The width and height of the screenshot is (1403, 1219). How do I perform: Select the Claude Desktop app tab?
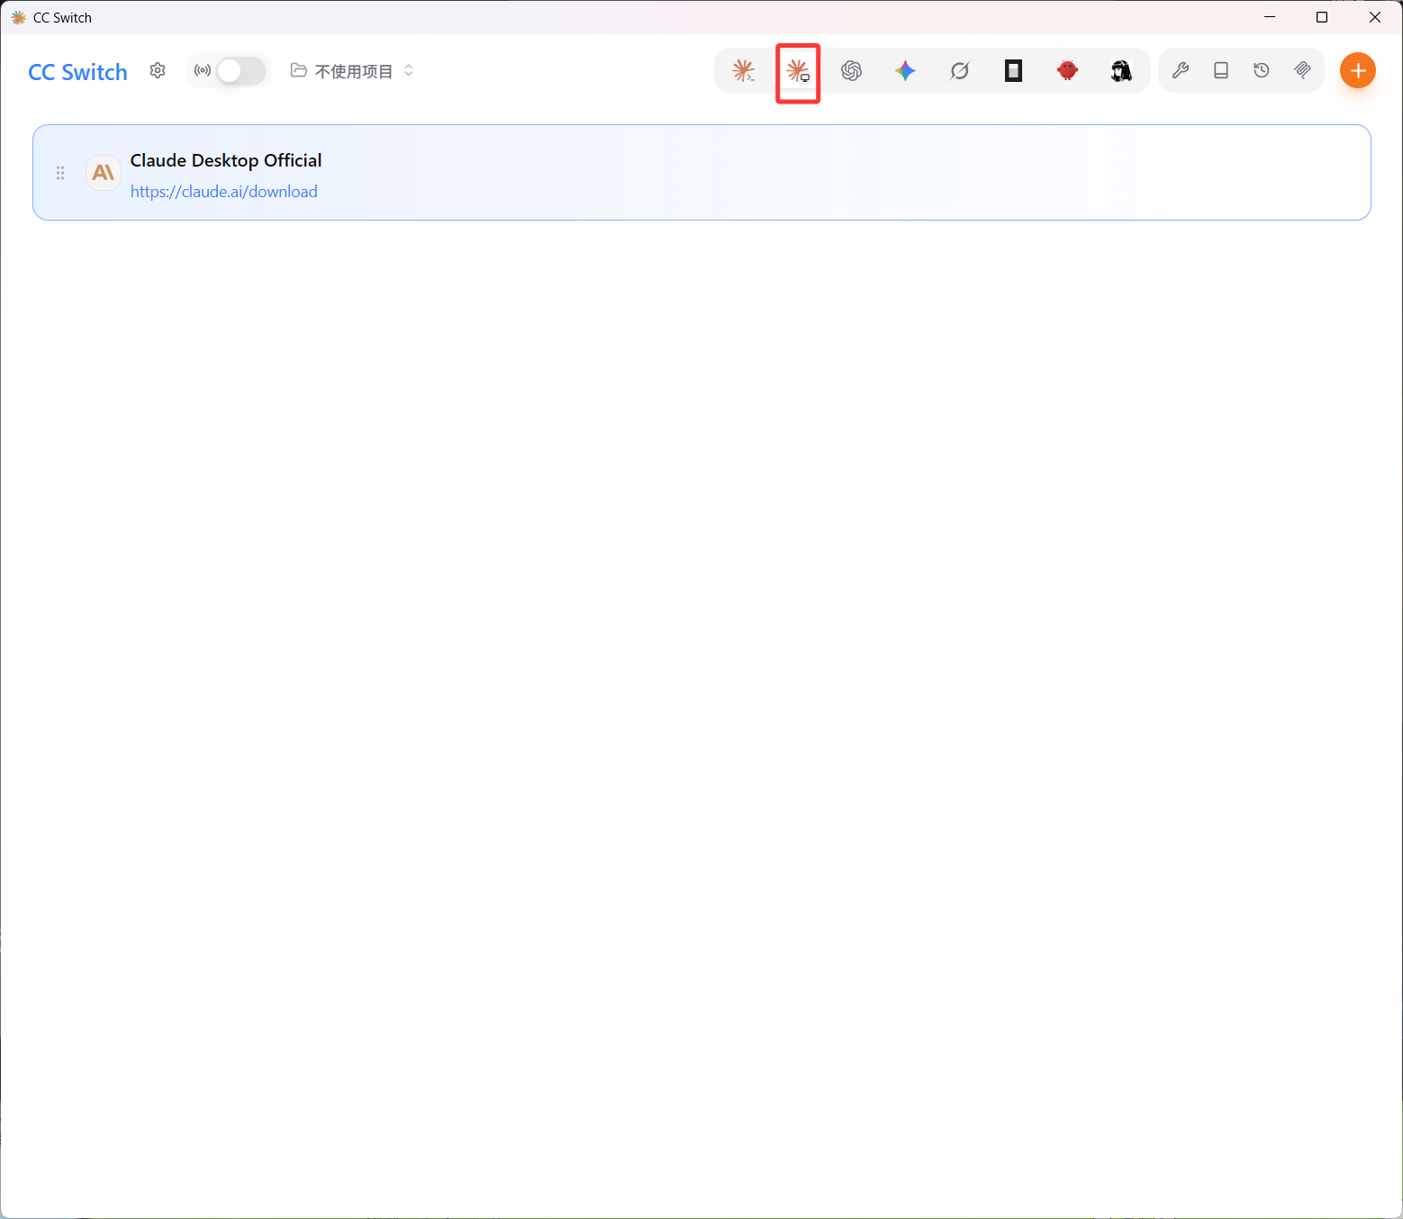[x=798, y=70]
